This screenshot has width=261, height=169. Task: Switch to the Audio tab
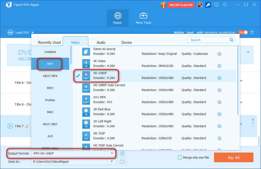101,42
